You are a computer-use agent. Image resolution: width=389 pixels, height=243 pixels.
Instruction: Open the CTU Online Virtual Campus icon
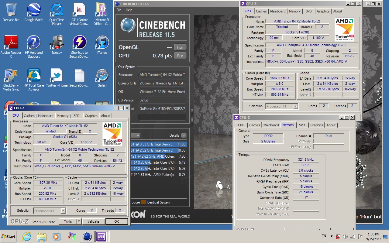tap(79, 14)
